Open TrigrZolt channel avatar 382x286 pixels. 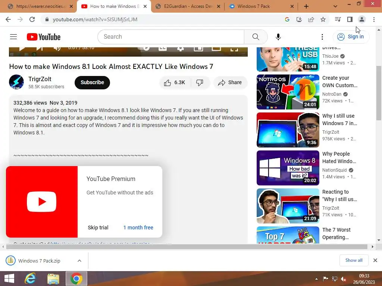(16, 82)
